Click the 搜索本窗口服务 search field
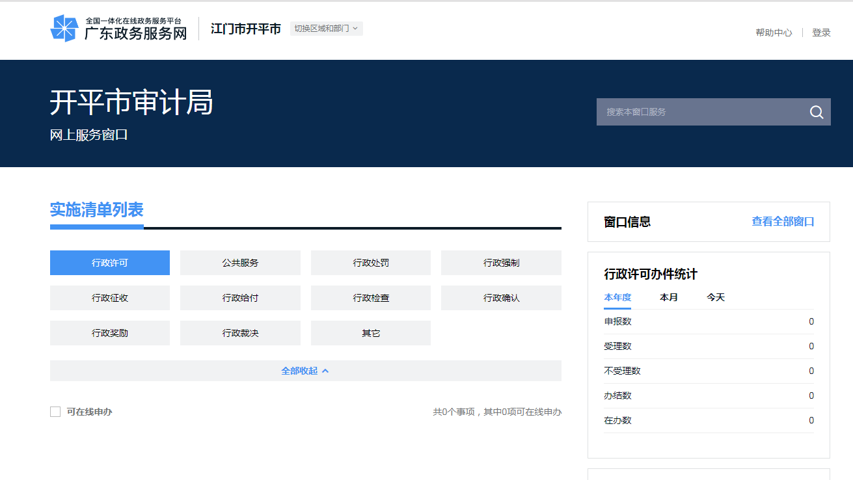Image resolution: width=853 pixels, height=480 pixels. pyautogui.click(x=699, y=112)
